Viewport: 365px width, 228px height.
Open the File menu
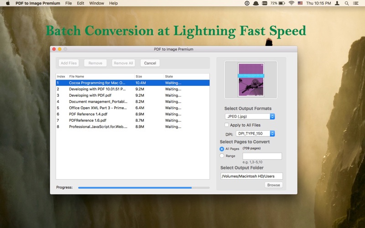(68, 3)
